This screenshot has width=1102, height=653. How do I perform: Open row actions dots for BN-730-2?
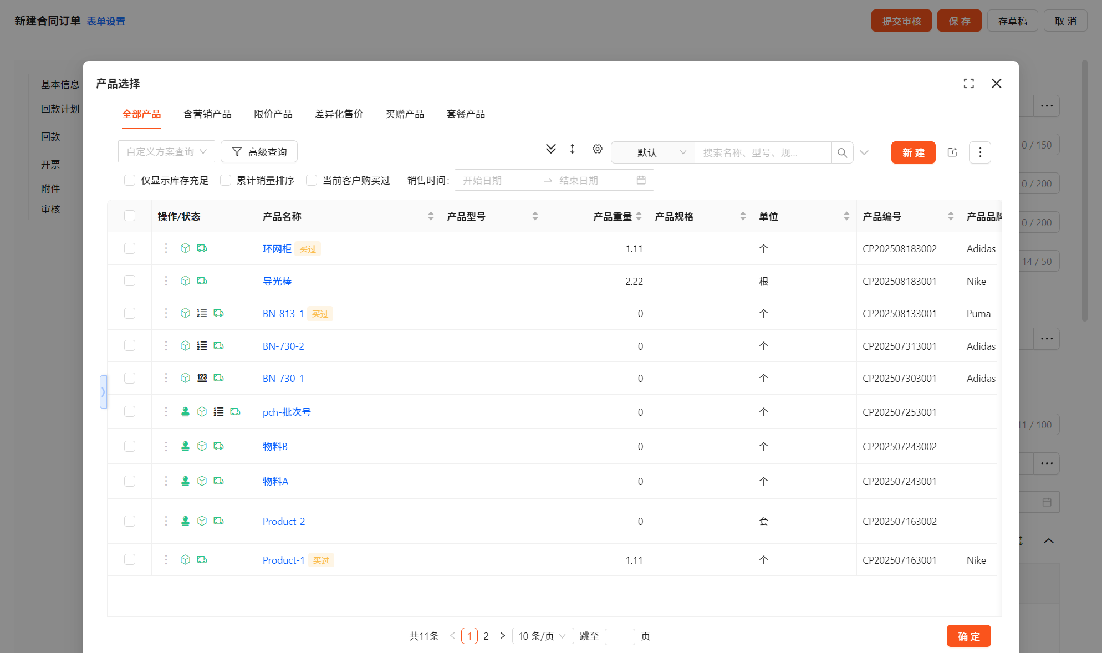pos(166,346)
